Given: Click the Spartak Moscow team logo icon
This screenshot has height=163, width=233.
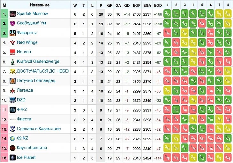Looking at the screenshot, I should pyautogui.click(x=12, y=14).
